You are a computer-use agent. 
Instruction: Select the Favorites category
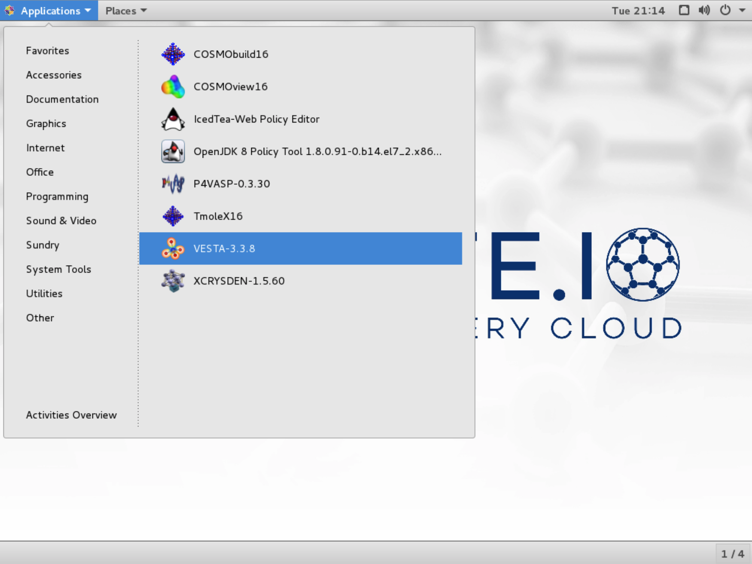[x=48, y=51]
